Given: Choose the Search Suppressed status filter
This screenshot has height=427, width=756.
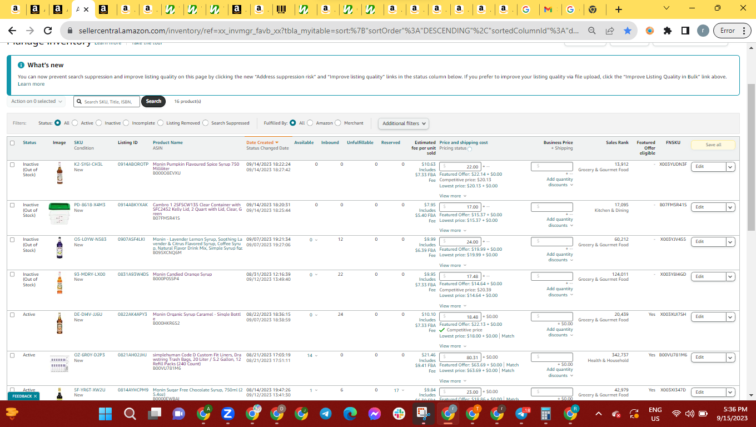Looking at the screenshot, I should click(x=206, y=123).
